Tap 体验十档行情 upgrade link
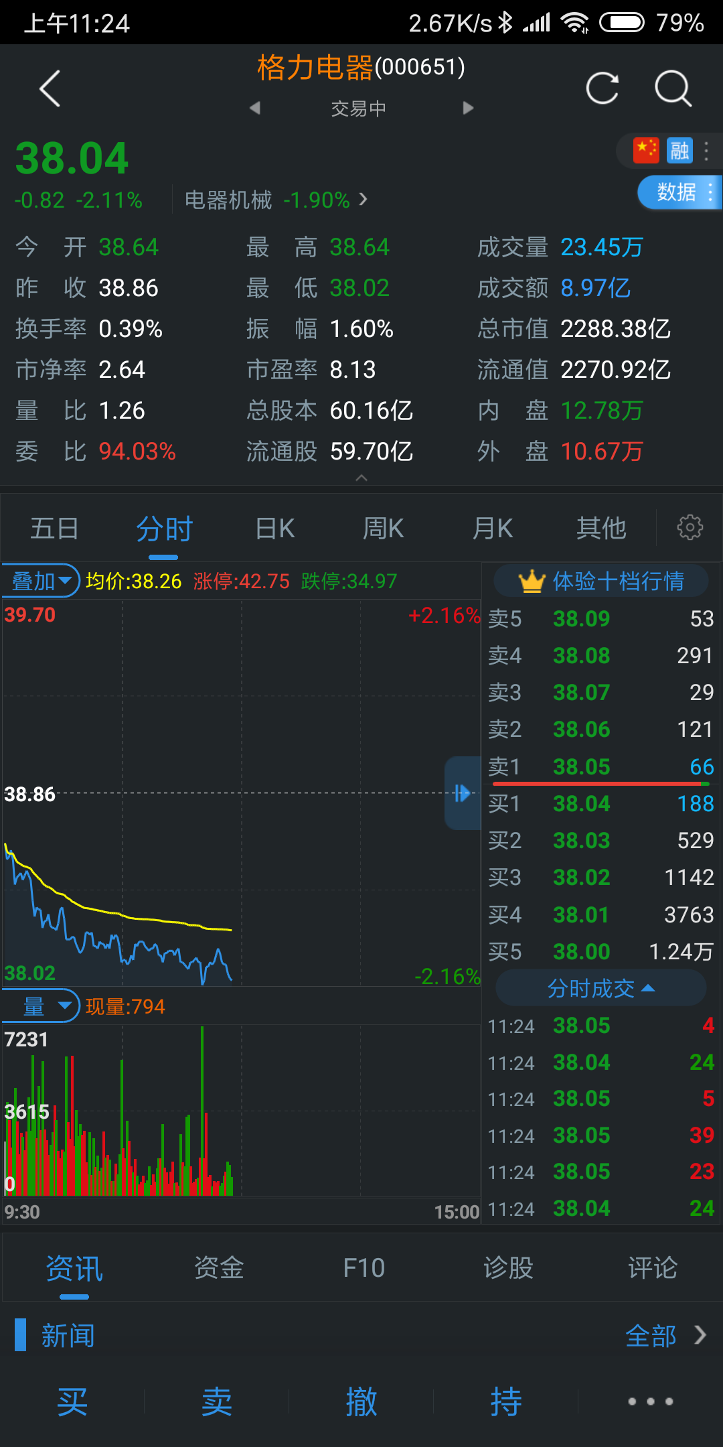The width and height of the screenshot is (723, 1447). pyautogui.click(x=600, y=581)
